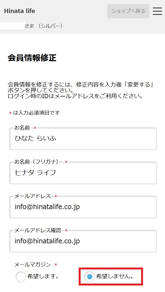Click the 会員情報を修正するには instruction text

80,84
